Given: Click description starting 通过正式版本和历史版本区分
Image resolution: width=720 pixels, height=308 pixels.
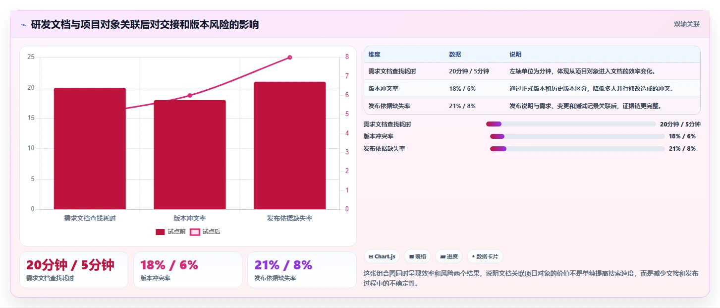Looking at the screenshot, I should pos(591,89).
